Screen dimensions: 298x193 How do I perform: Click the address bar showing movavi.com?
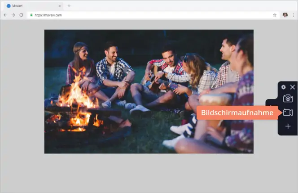(153, 15)
